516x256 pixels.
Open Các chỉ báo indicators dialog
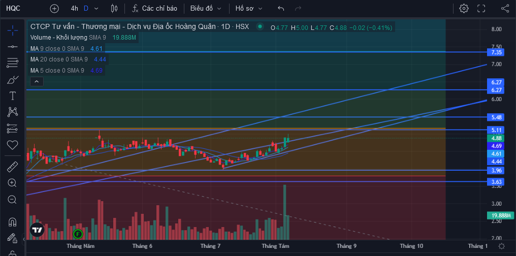[x=154, y=9]
